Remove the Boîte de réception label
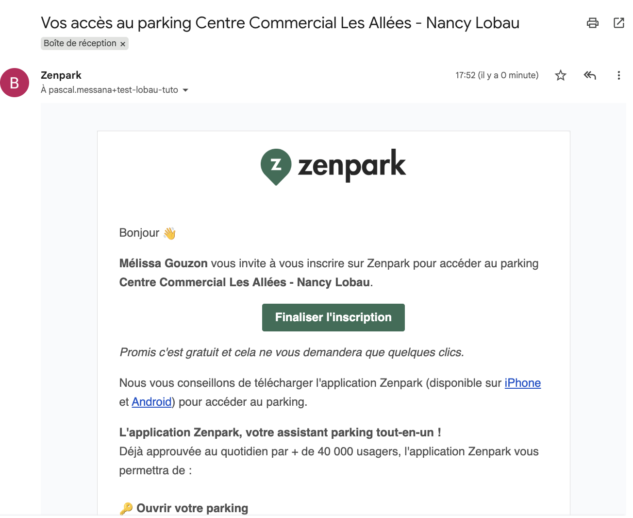 click(123, 44)
